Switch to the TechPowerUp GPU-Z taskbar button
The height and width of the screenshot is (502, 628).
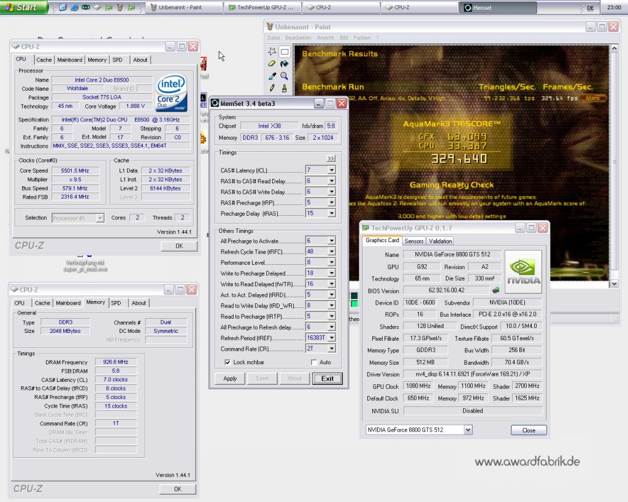pos(262,7)
